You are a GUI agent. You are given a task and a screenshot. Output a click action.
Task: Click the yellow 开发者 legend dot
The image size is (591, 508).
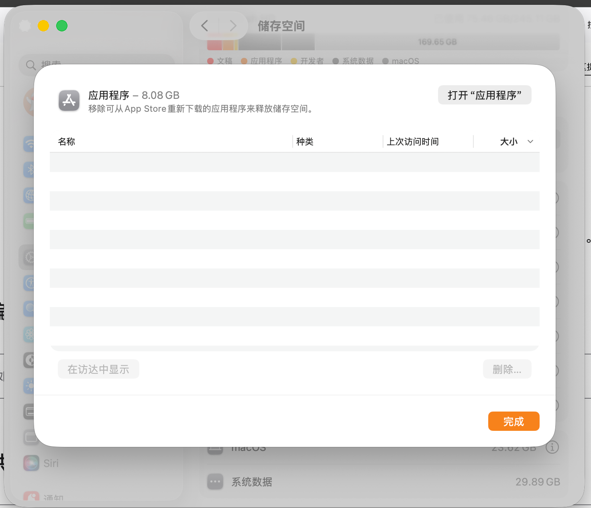click(294, 61)
